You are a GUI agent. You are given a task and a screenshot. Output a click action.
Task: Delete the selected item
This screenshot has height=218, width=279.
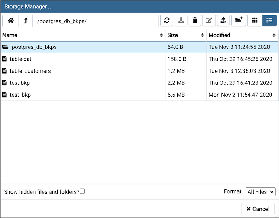195,20
